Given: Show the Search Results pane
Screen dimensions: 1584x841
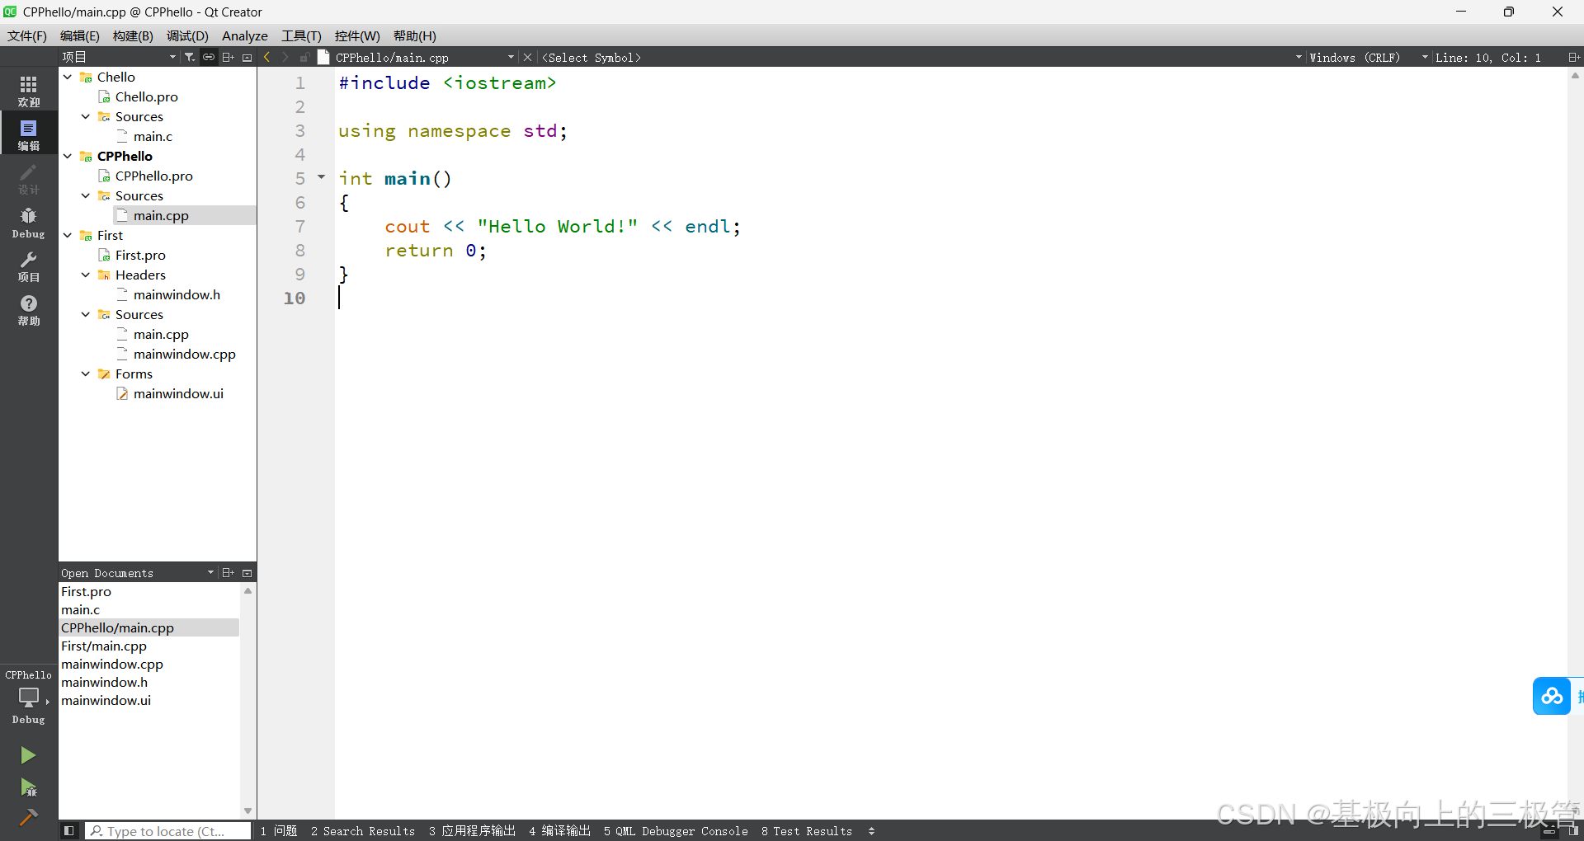Looking at the screenshot, I should [363, 830].
